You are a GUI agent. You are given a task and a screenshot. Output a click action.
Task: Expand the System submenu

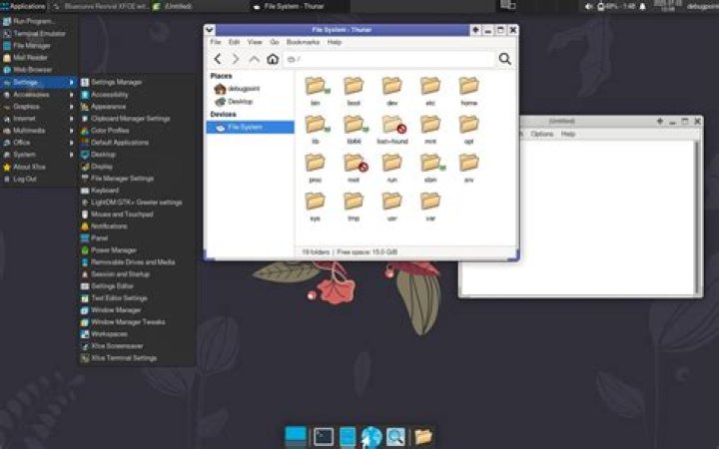(25, 155)
